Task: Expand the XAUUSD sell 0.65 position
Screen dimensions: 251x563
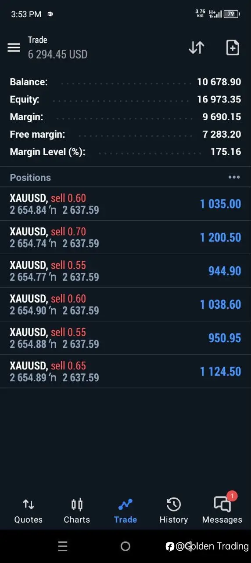Action: 125,372
